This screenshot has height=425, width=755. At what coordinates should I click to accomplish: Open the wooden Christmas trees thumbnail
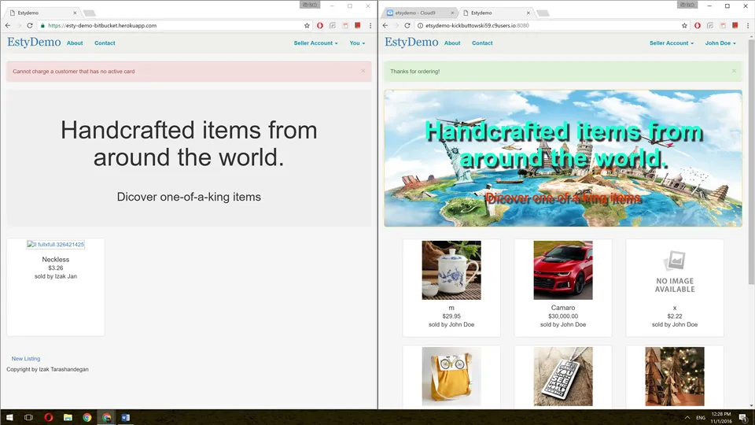pos(675,376)
